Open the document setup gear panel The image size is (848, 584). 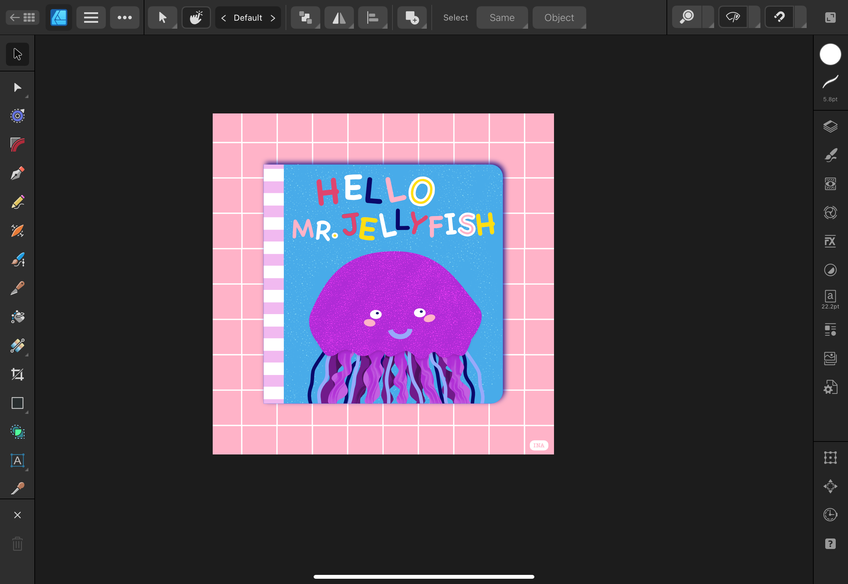click(x=830, y=387)
